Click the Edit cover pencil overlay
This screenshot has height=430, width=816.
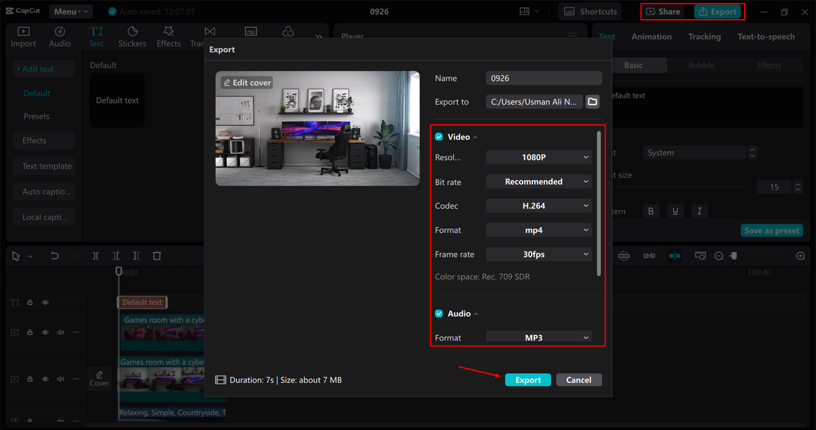247,83
